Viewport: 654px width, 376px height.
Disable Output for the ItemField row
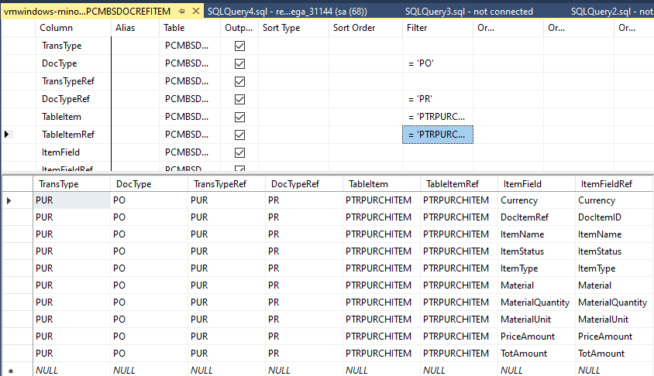click(239, 153)
